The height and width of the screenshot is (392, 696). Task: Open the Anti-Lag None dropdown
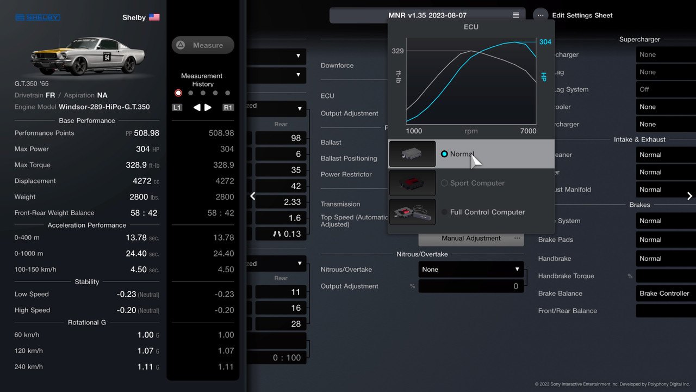[x=666, y=72]
